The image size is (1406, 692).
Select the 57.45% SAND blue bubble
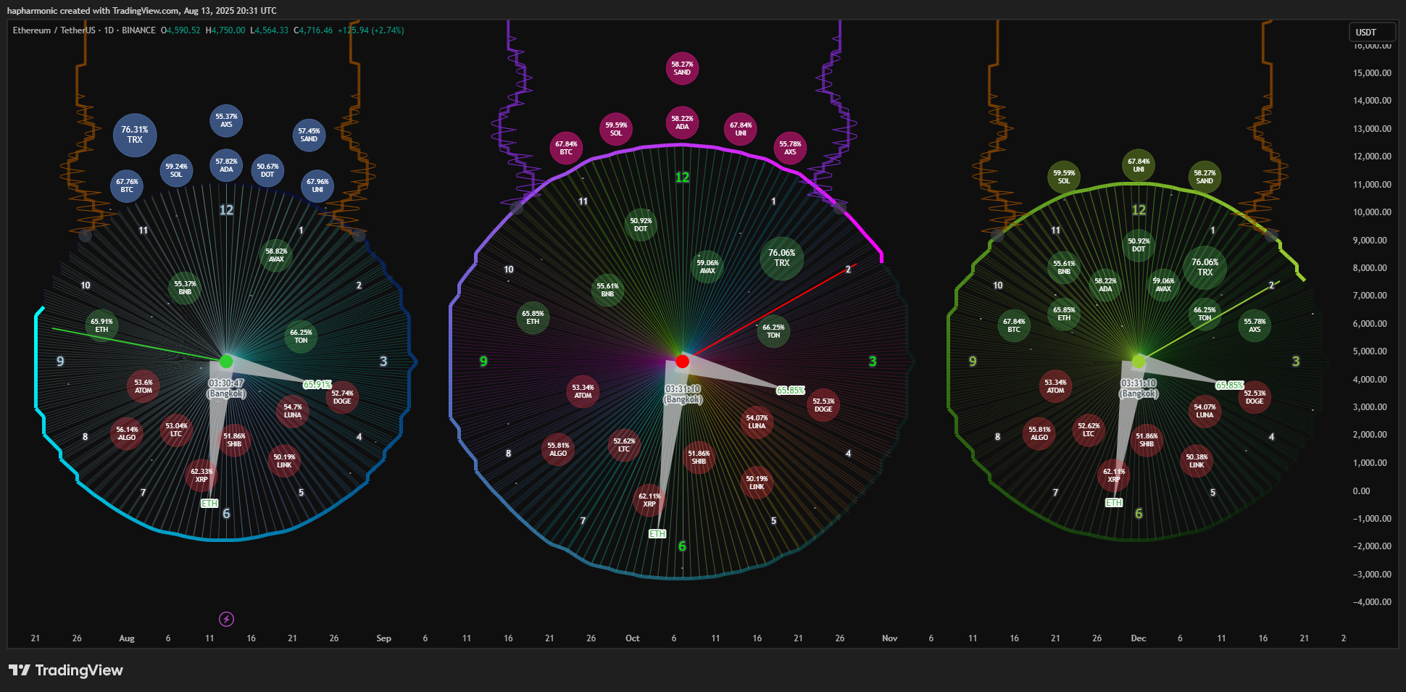click(x=309, y=135)
